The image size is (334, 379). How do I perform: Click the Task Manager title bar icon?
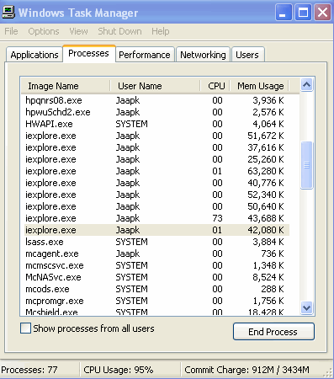[8, 13]
